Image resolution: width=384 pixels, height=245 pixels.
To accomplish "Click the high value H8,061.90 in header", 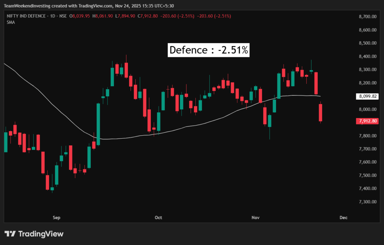I will pyautogui.click(x=104, y=16).
